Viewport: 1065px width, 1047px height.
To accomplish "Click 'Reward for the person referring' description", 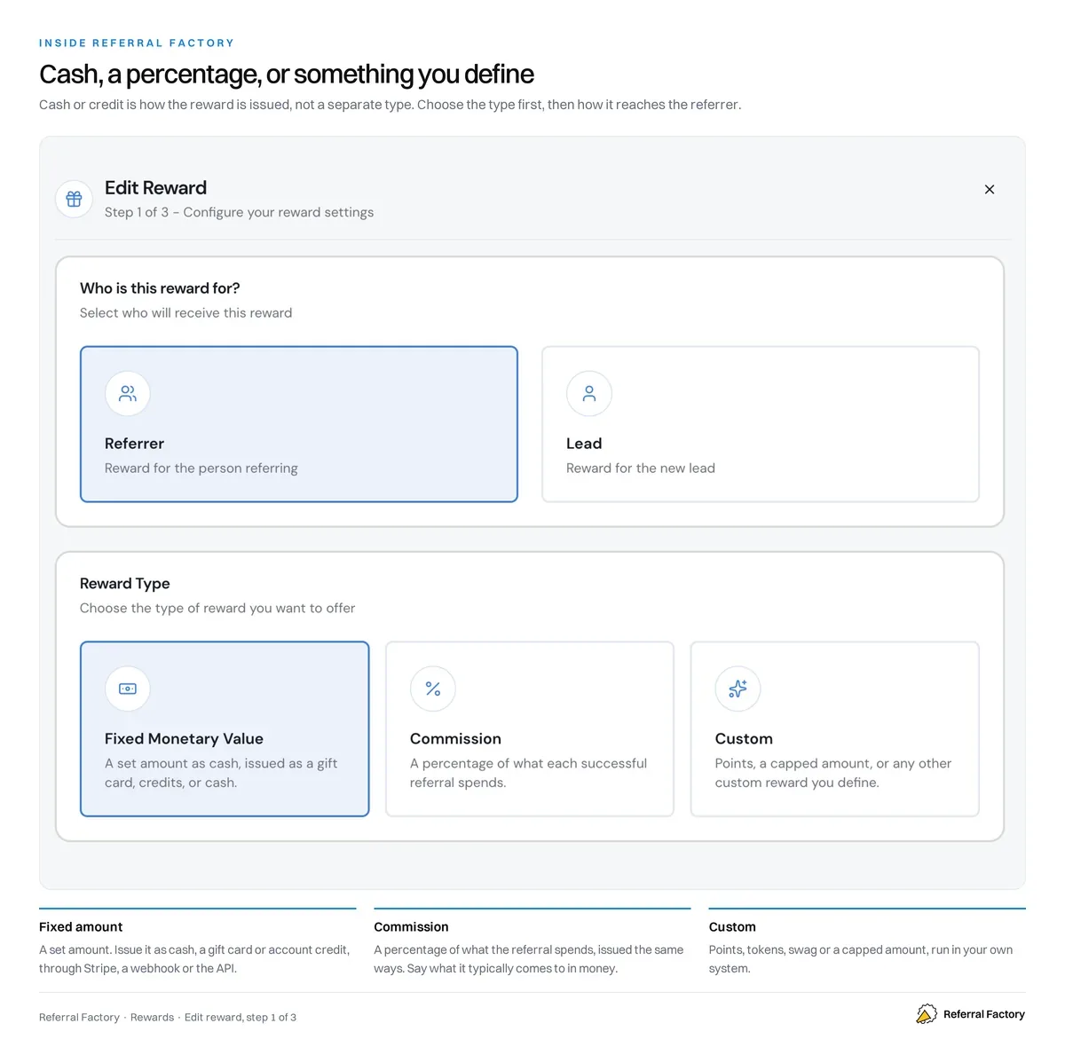I will click(201, 468).
